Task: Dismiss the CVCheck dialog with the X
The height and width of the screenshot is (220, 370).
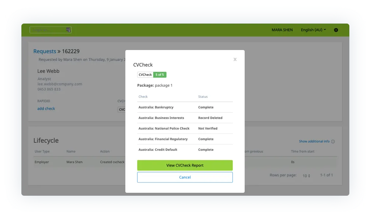Action: [235, 59]
